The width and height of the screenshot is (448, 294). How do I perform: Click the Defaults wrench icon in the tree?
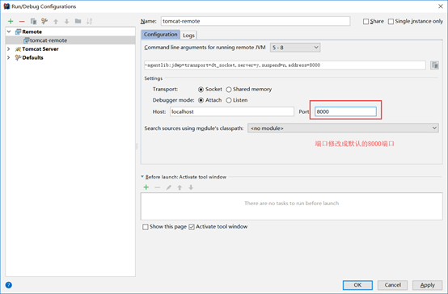(x=18, y=57)
